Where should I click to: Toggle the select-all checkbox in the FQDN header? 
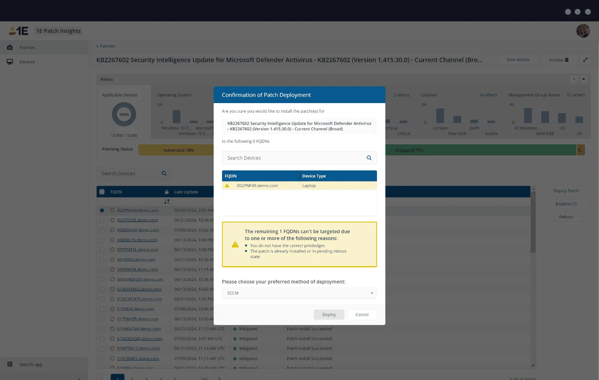point(102,191)
